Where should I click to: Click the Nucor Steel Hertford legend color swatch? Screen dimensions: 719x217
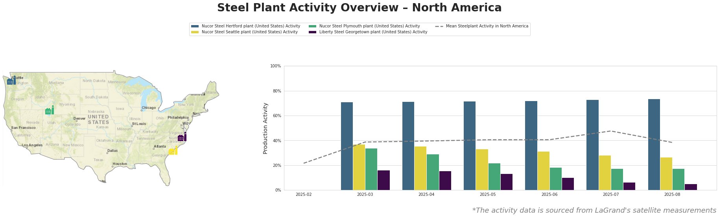[195, 26]
